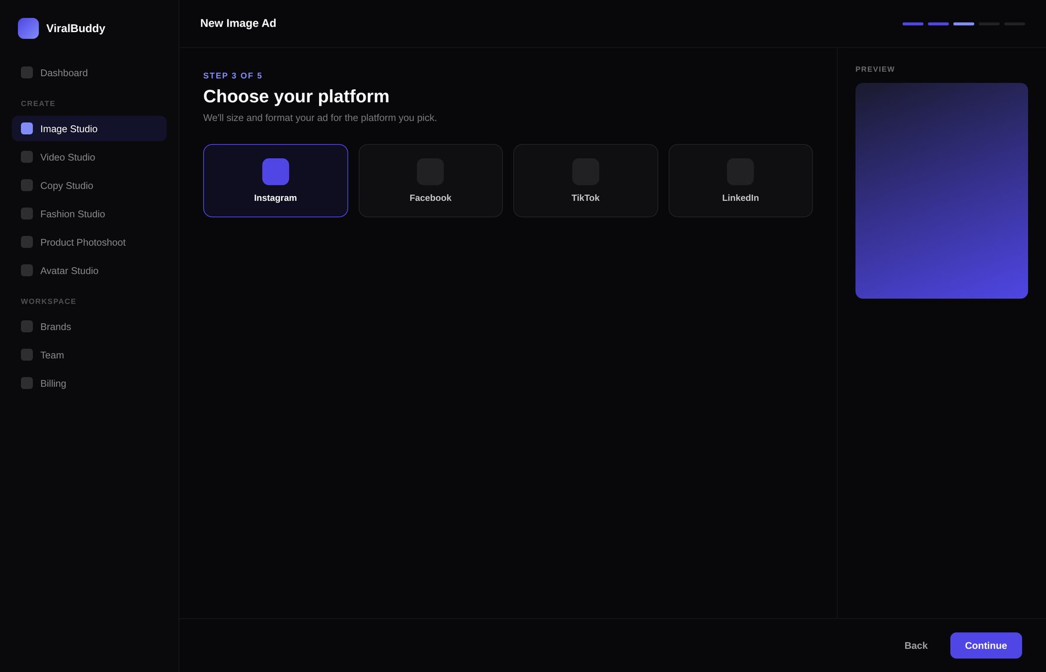Click the 'Choose your platform' heading
1046x672 pixels.
[x=296, y=96]
